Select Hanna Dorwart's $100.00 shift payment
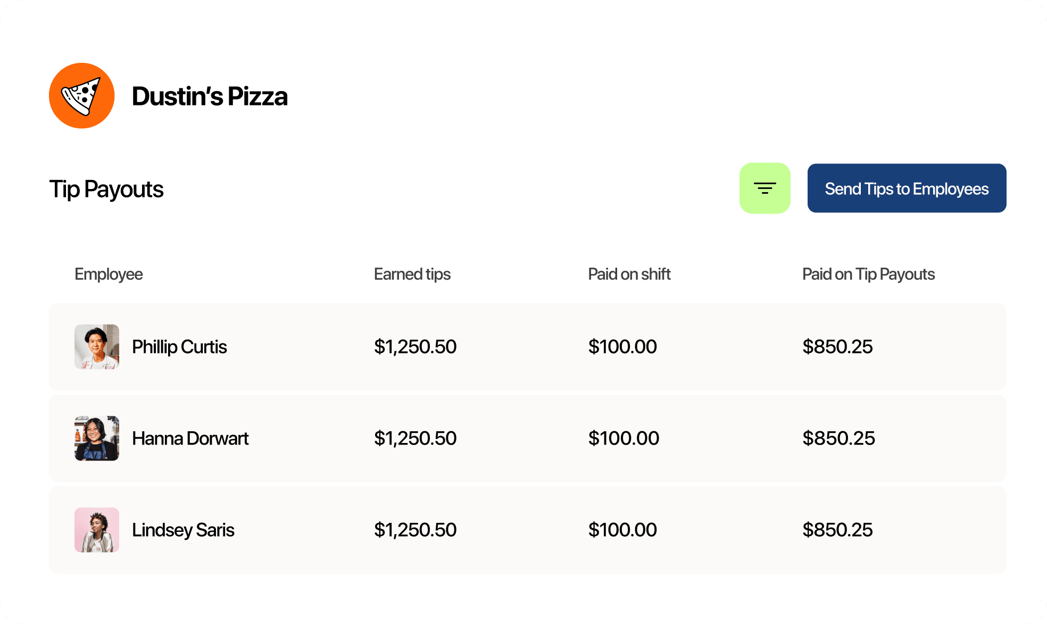 point(623,438)
